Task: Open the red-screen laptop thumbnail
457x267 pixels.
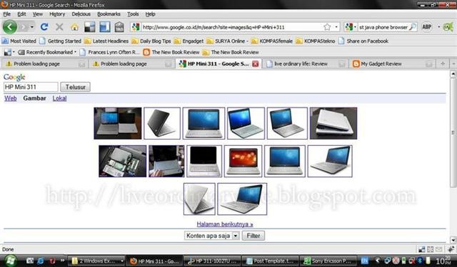Action: coord(243,161)
